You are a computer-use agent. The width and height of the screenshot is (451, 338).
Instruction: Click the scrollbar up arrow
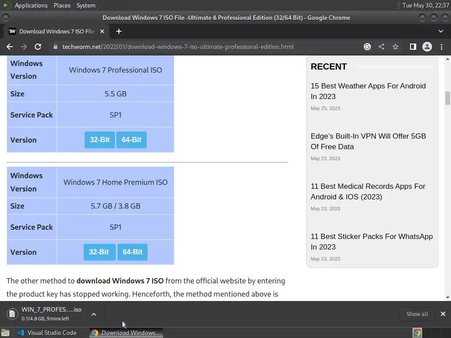tap(447, 59)
